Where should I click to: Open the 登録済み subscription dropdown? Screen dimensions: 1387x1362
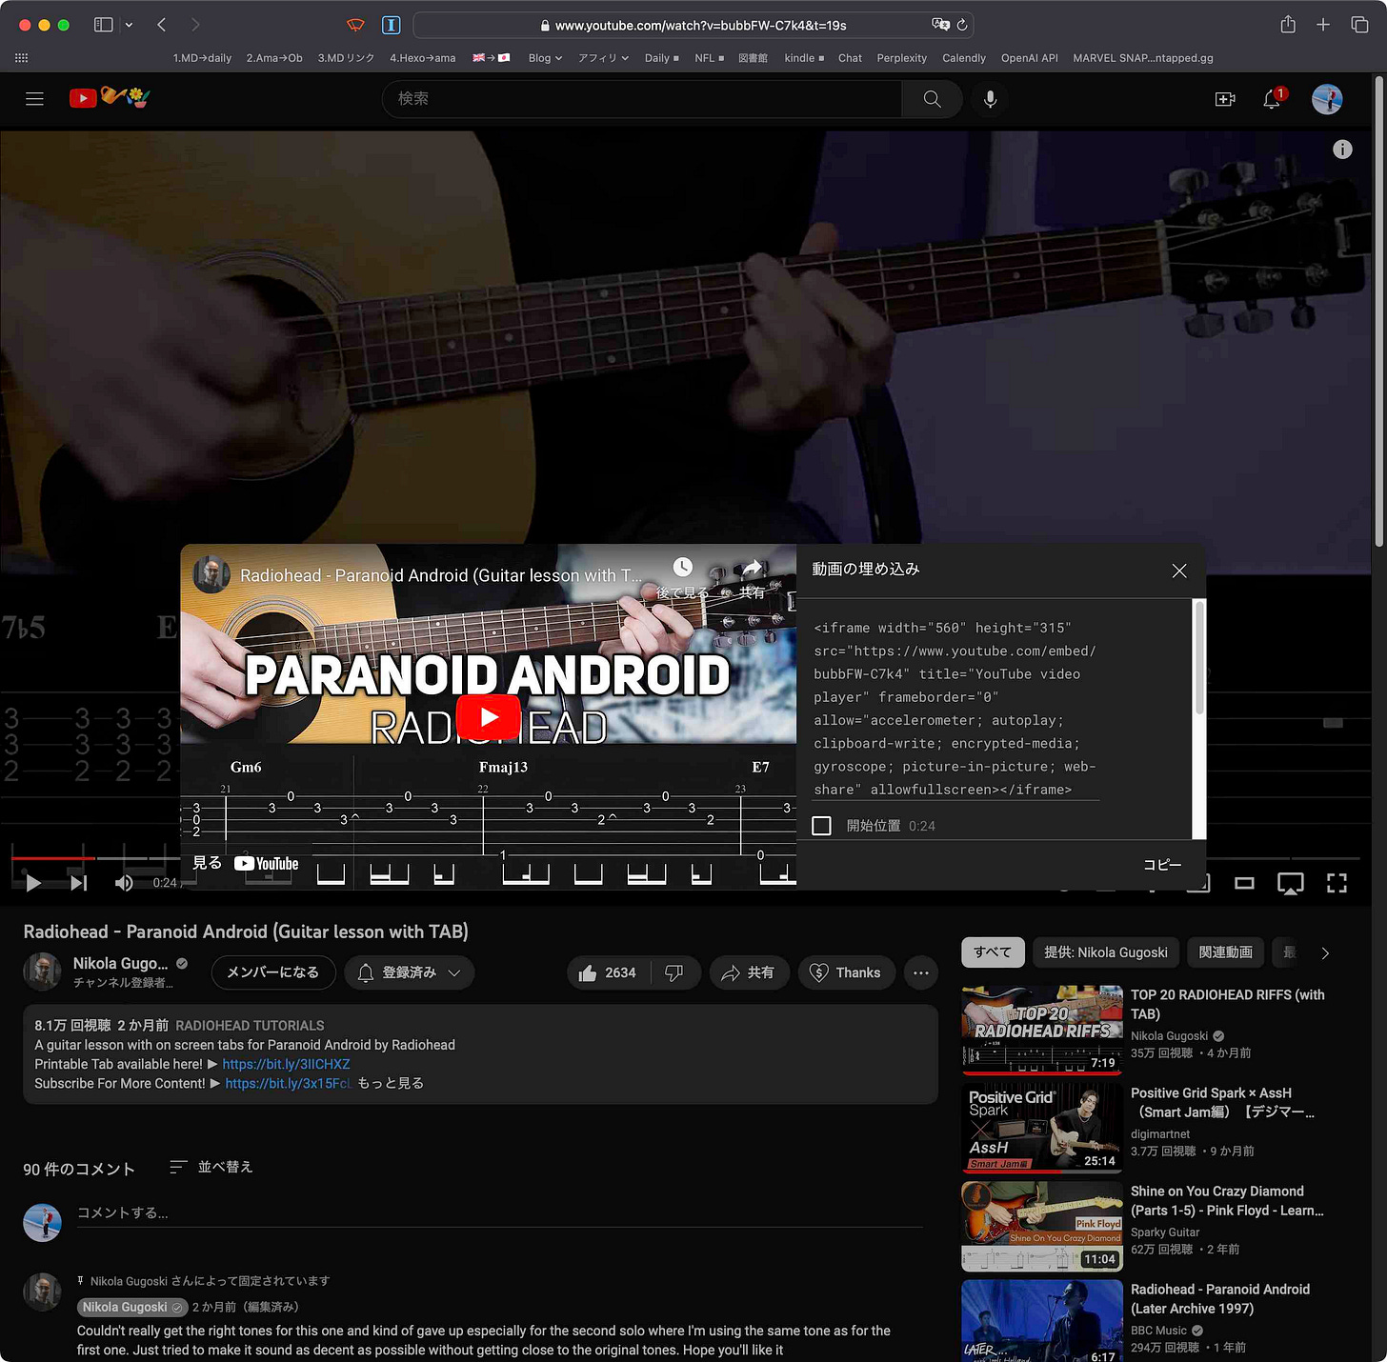[410, 972]
